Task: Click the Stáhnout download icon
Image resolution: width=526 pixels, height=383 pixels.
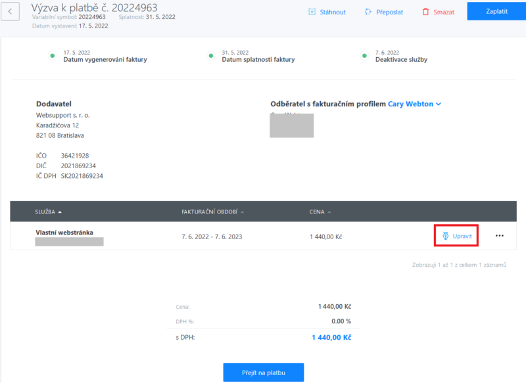Action: click(312, 12)
